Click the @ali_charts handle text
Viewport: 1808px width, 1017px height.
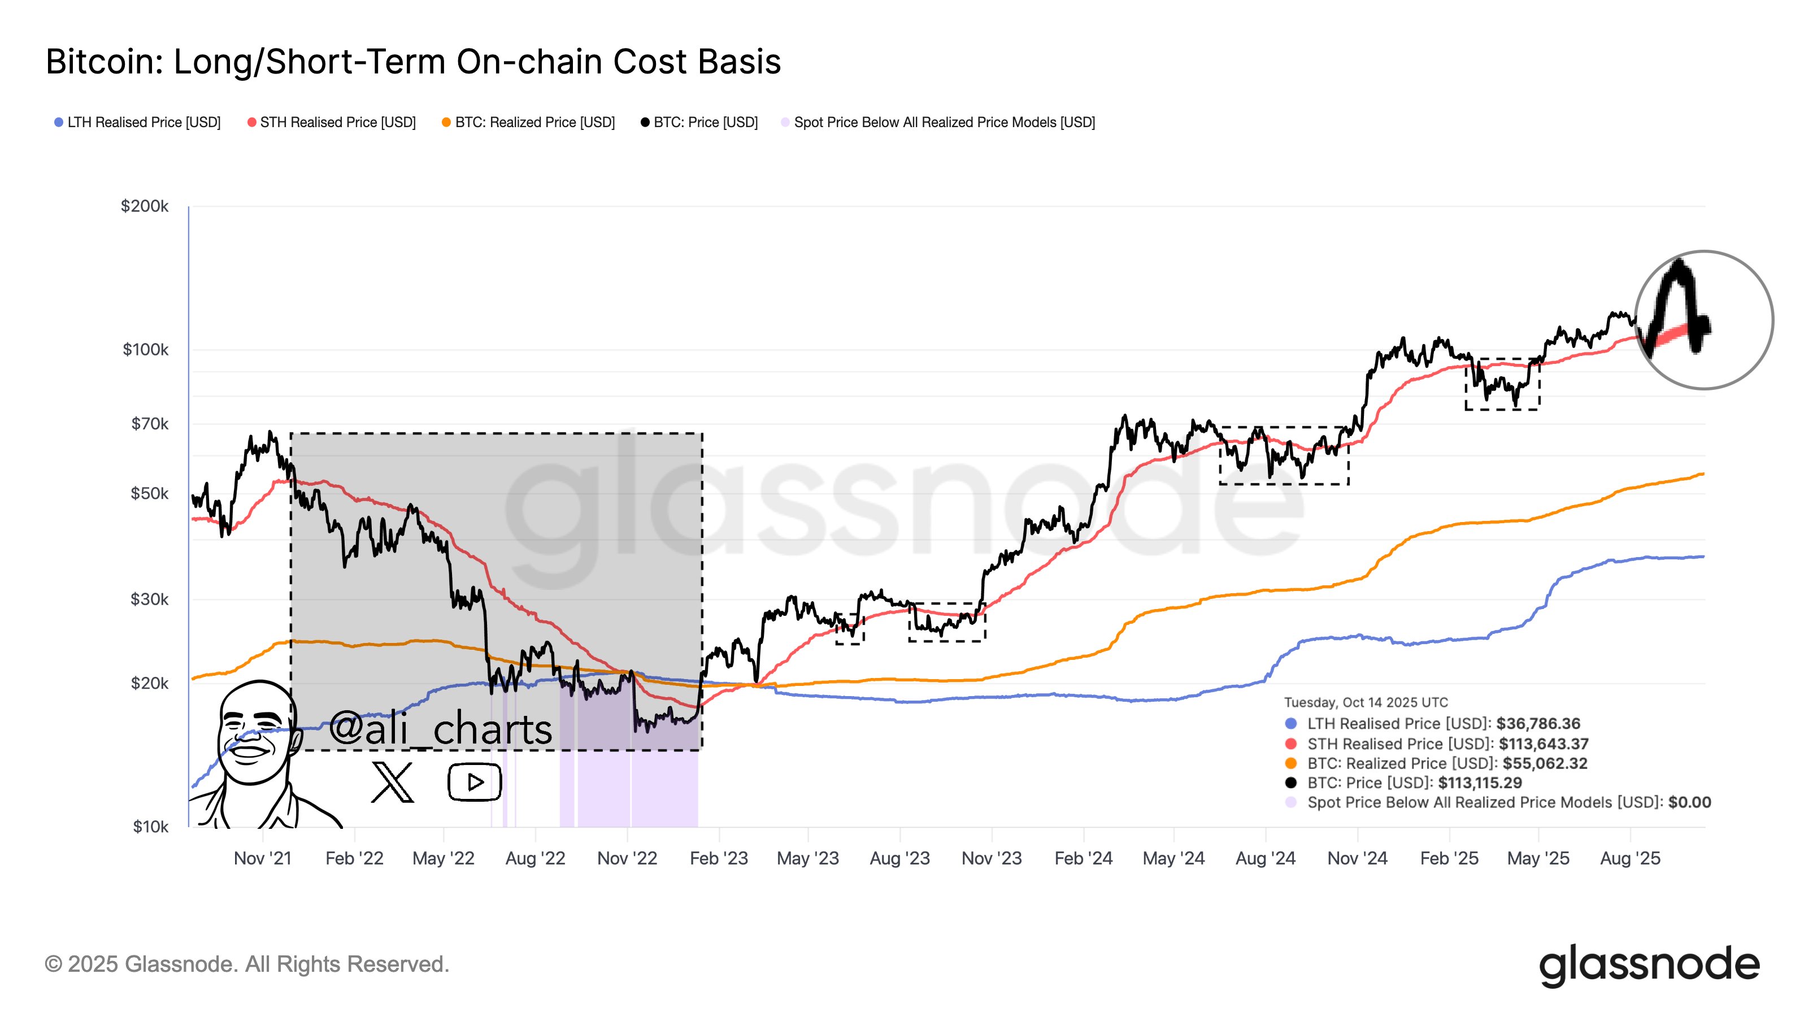click(441, 728)
